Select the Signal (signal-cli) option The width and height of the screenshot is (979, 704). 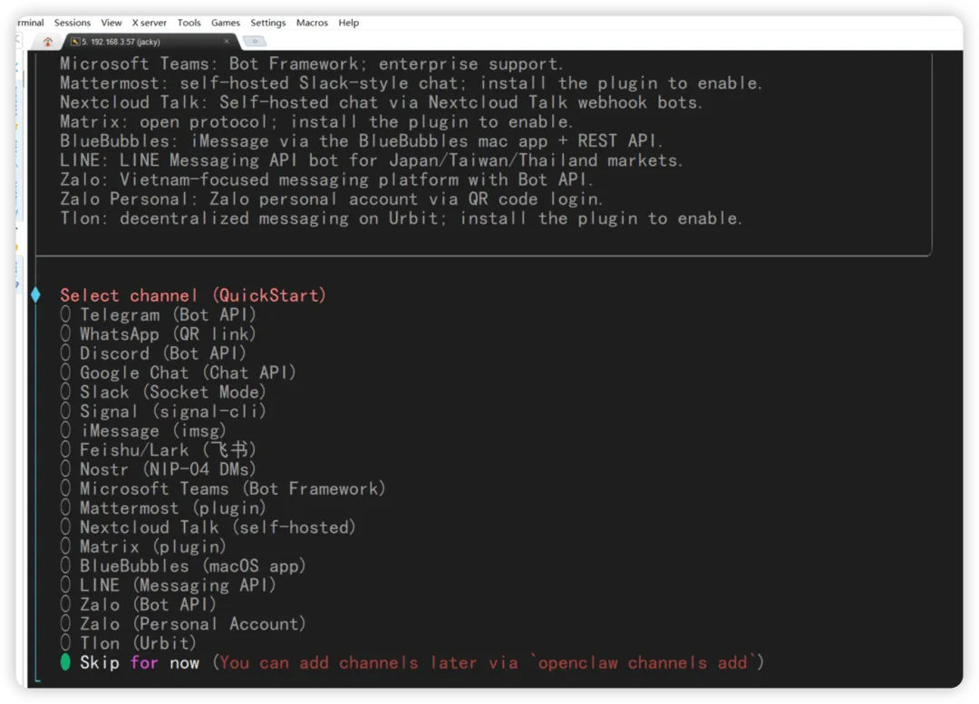(x=163, y=411)
